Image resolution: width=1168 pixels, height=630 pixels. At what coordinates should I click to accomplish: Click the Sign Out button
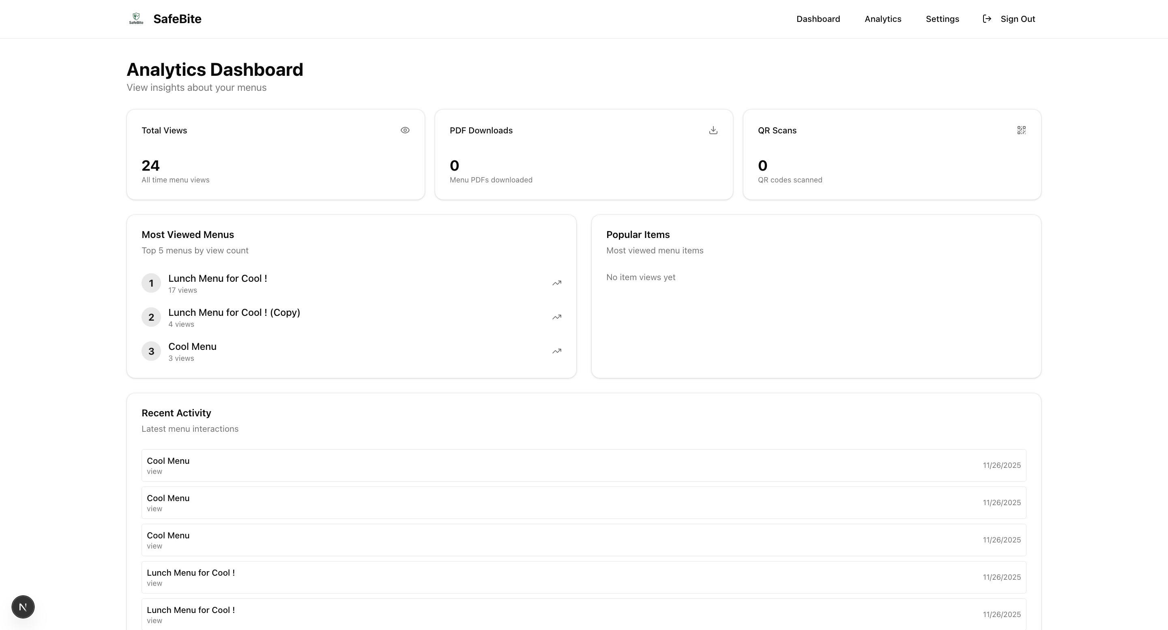(1017, 19)
